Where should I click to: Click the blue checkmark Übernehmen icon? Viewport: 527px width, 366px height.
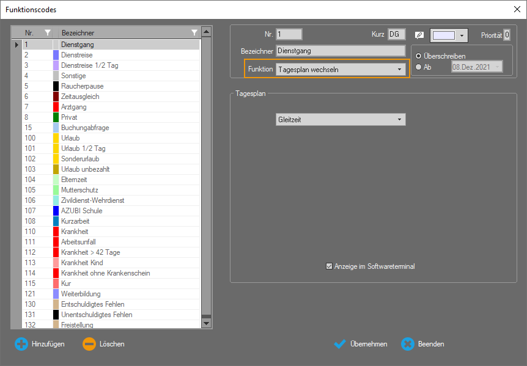point(341,344)
